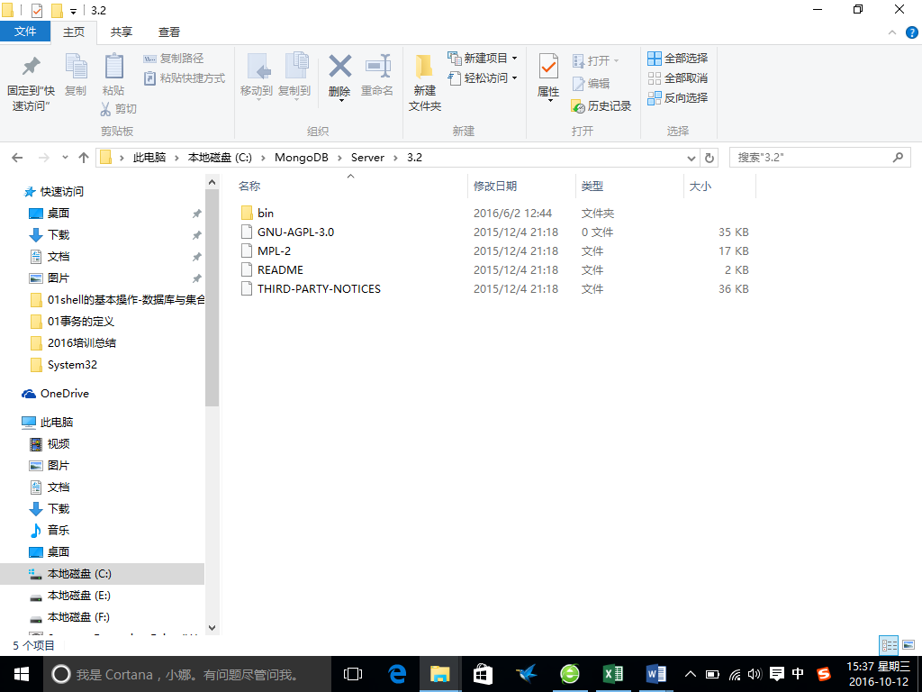Click the Paste (粘贴) ribbon icon
This screenshot has width=922, height=692.
click(x=113, y=74)
